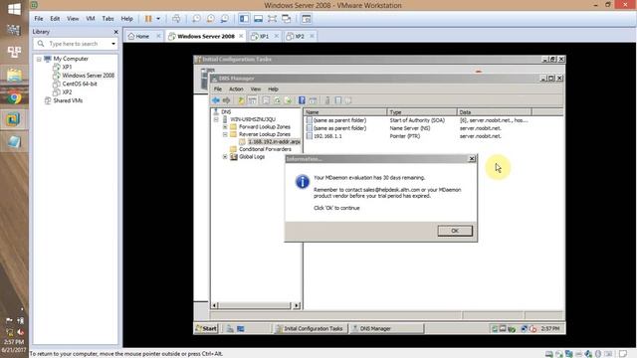Viewport: 637px width, 358px height.
Task: Sort records by the Data column header
Action: (x=495, y=112)
